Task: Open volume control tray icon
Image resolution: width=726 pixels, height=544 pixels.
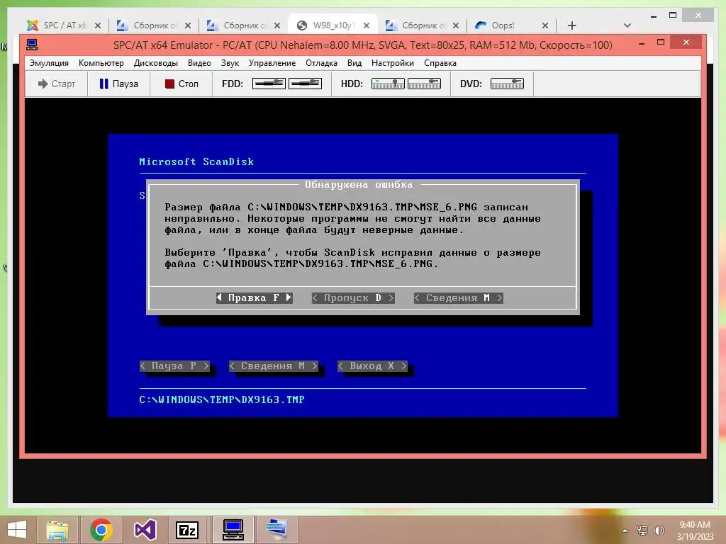Action: click(x=659, y=531)
